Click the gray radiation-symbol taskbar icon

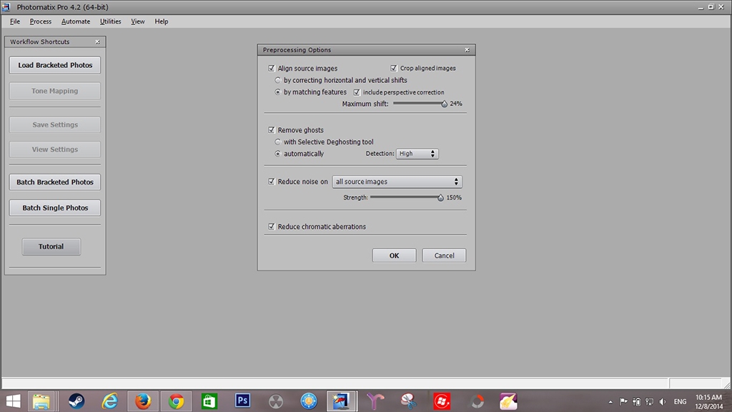click(x=276, y=401)
